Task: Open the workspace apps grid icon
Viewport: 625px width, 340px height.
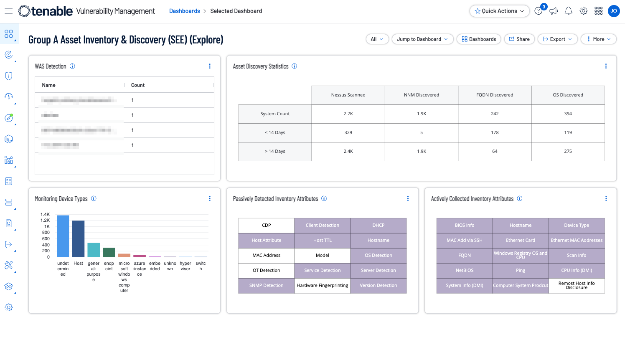Action: (598, 11)
